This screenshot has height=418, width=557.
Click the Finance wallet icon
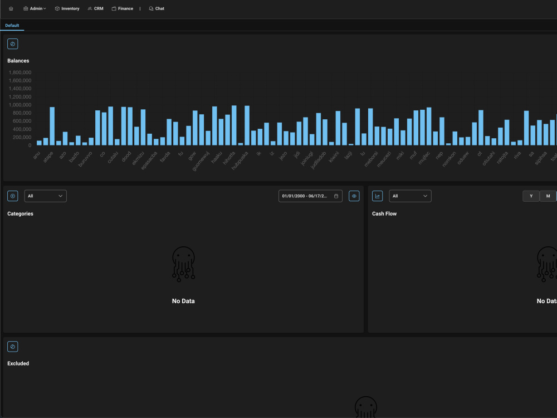pyautogui.click(x=114, y=8)
